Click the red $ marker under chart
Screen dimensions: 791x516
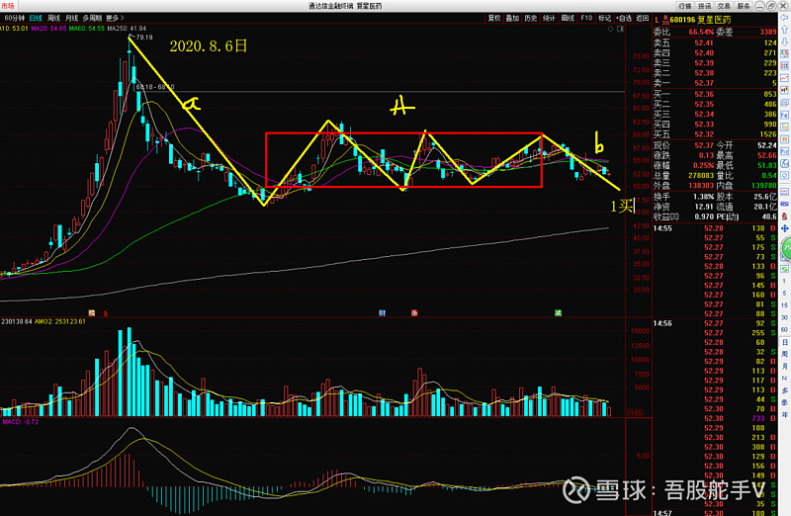tap(106, 313)
